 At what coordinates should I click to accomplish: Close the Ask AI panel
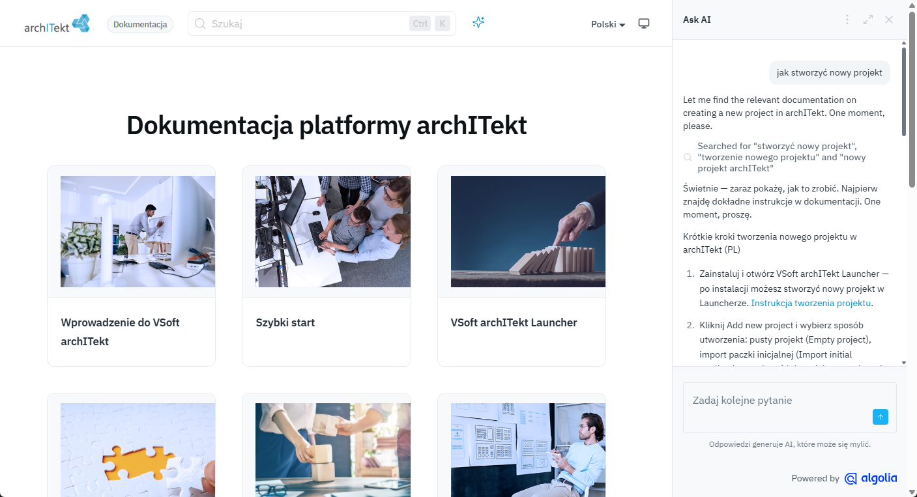[x=889, y=20]
